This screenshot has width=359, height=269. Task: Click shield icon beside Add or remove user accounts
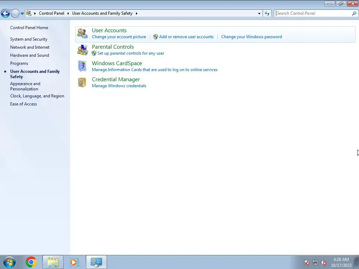tap(155, 37)
